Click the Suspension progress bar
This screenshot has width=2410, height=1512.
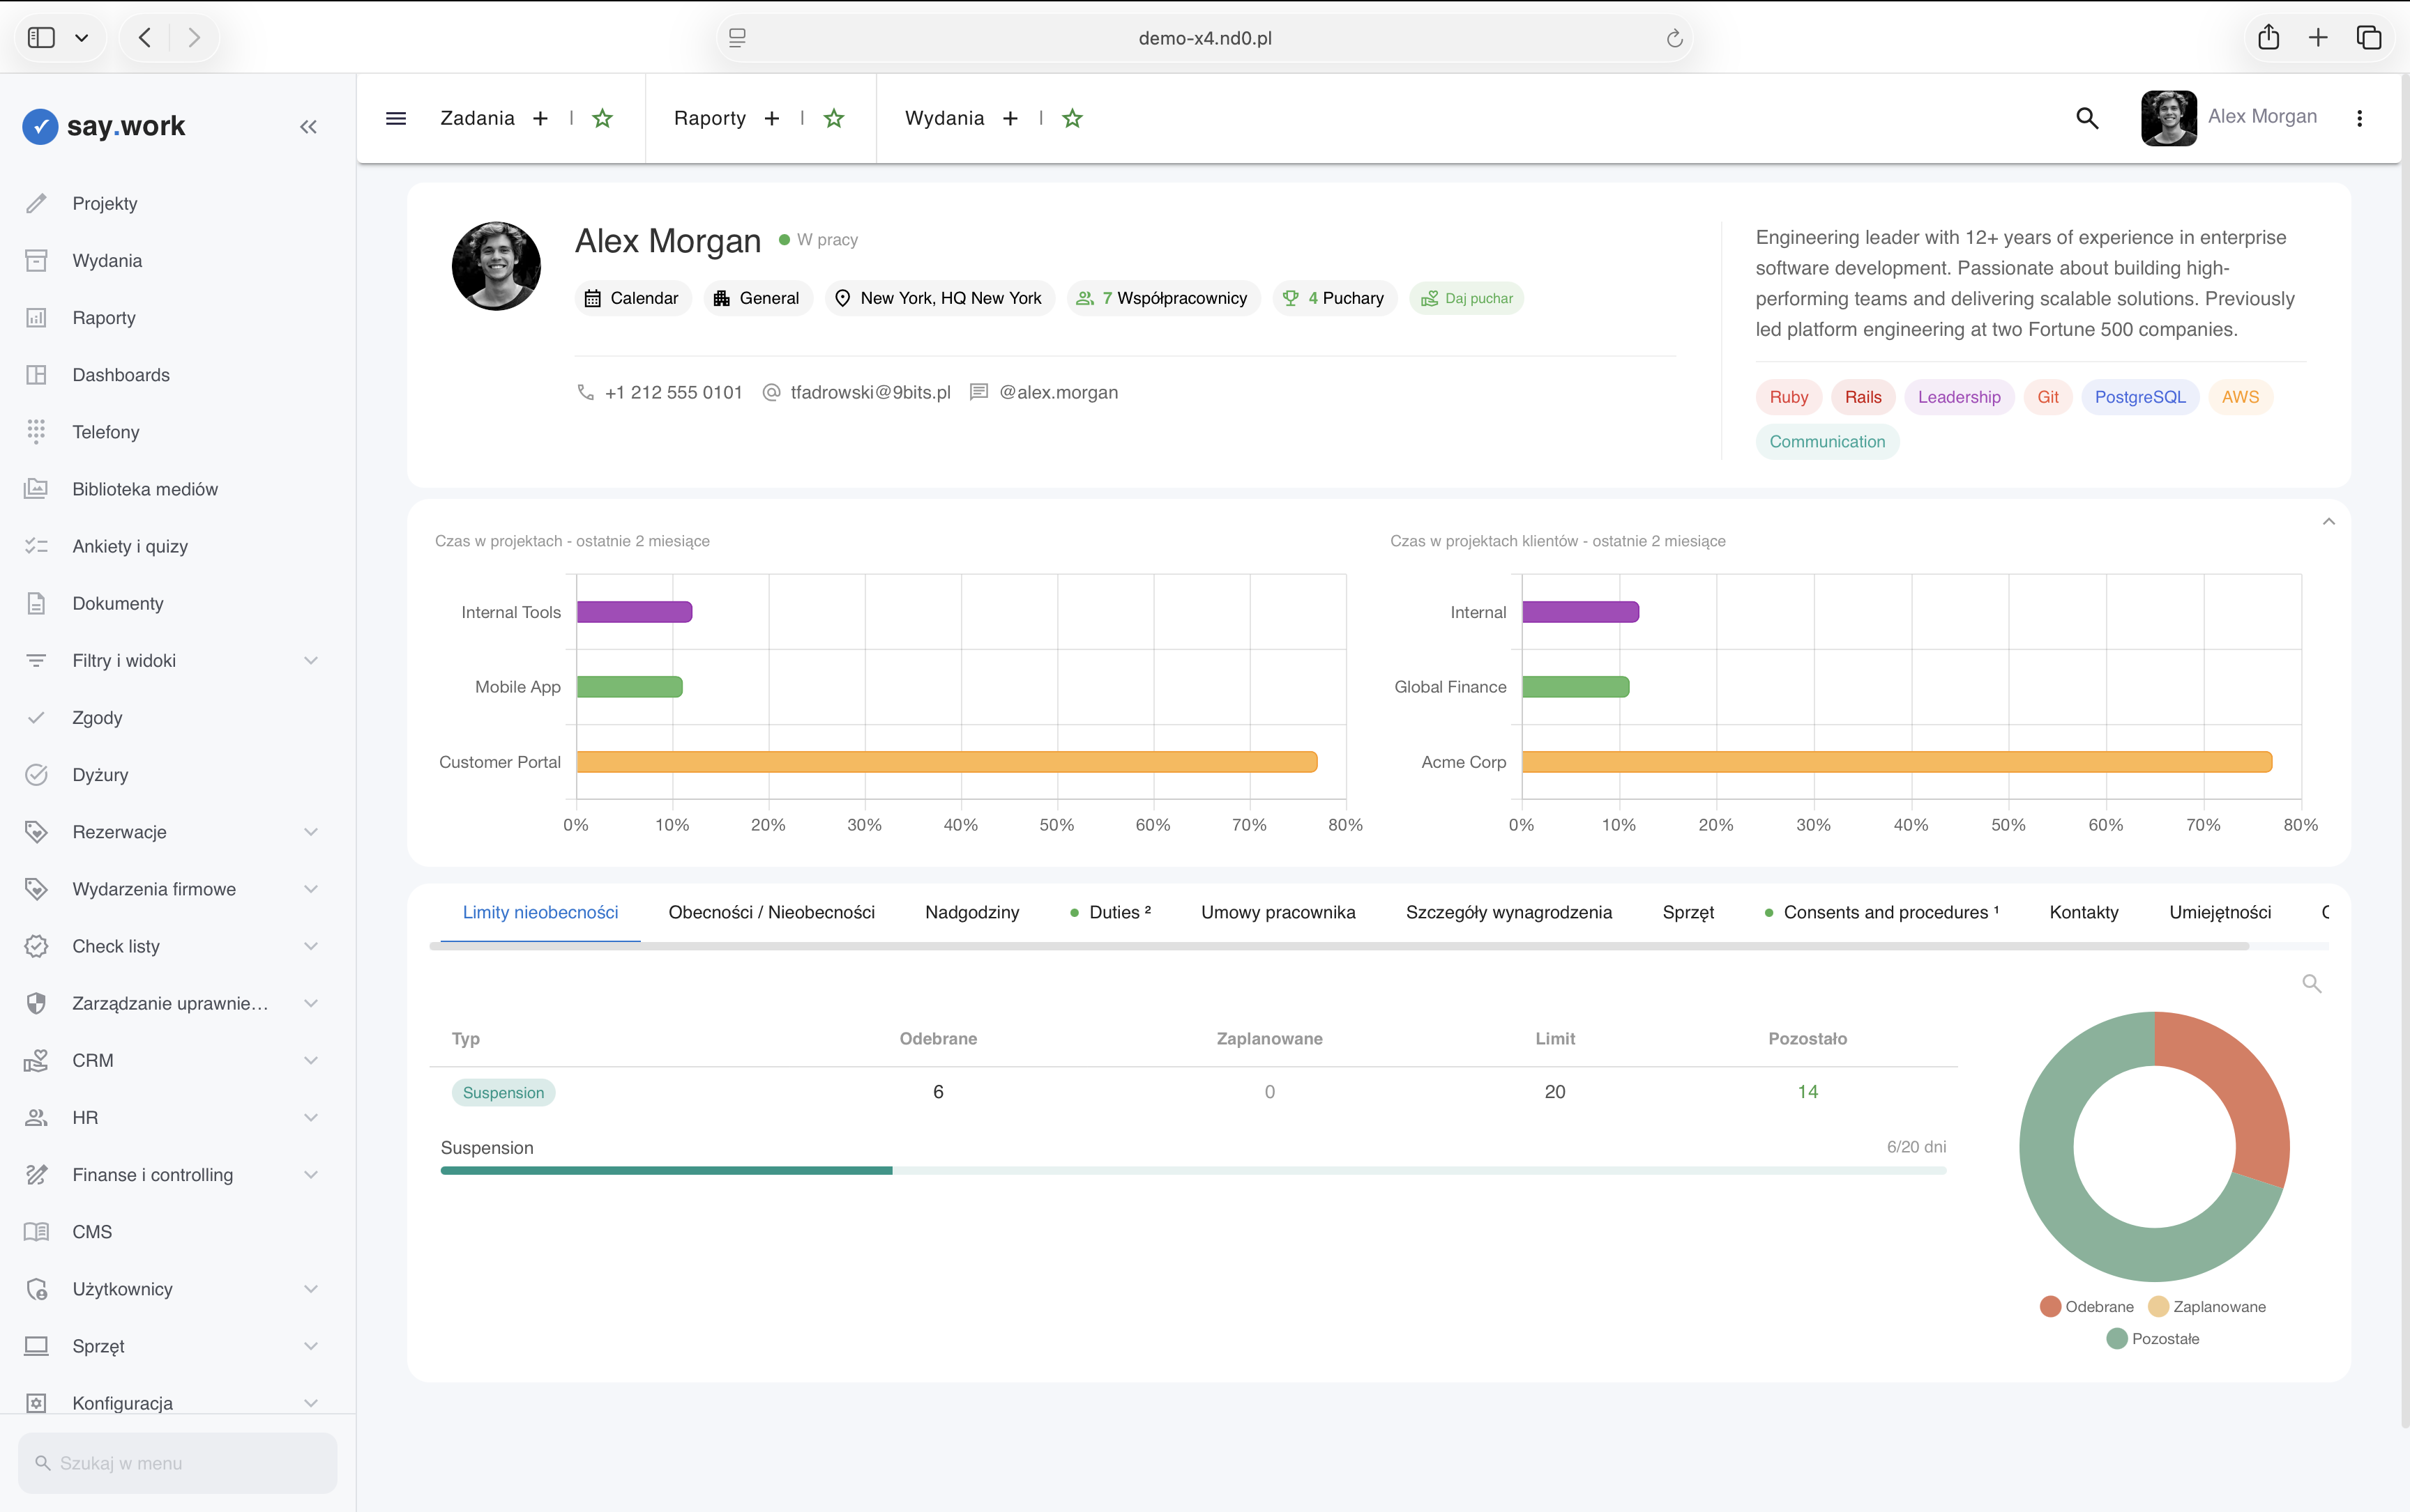[x=1193, y=1170]
